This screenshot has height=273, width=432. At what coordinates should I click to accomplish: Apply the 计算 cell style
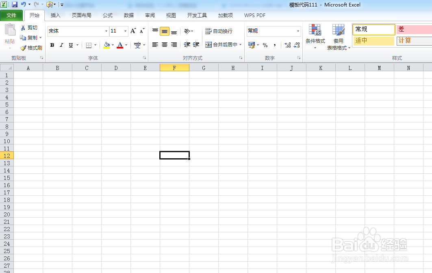(x=414, y=41)
